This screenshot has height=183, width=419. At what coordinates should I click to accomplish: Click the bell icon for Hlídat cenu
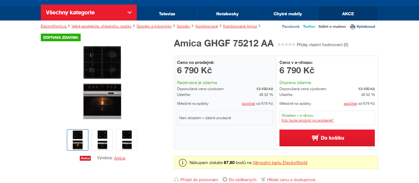pyautogui.click(x=263, y=180)
